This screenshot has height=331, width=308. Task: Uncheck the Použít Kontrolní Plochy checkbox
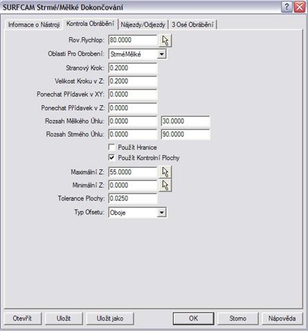point(111,158)
